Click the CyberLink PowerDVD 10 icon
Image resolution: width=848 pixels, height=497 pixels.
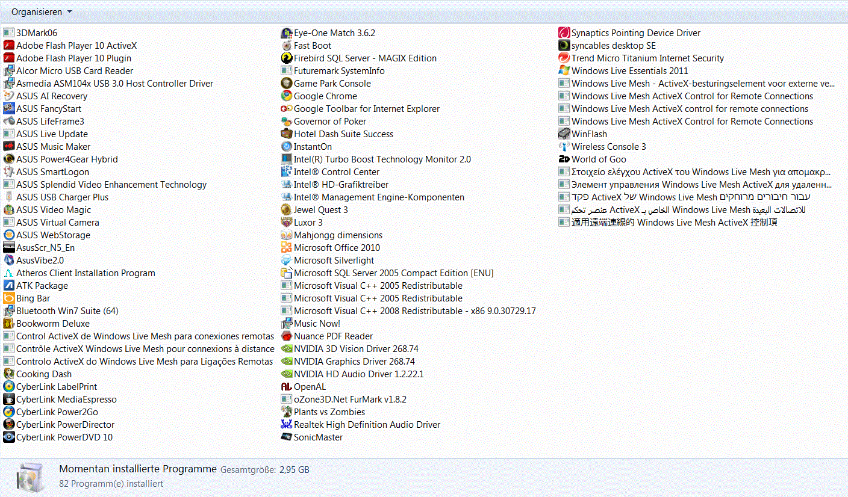pyautogui.click(x=9, y=437)
